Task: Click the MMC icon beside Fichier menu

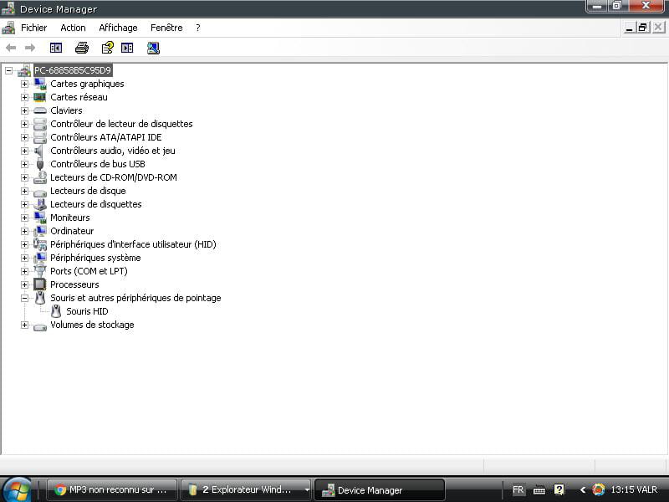Action: tap(8, 28)
